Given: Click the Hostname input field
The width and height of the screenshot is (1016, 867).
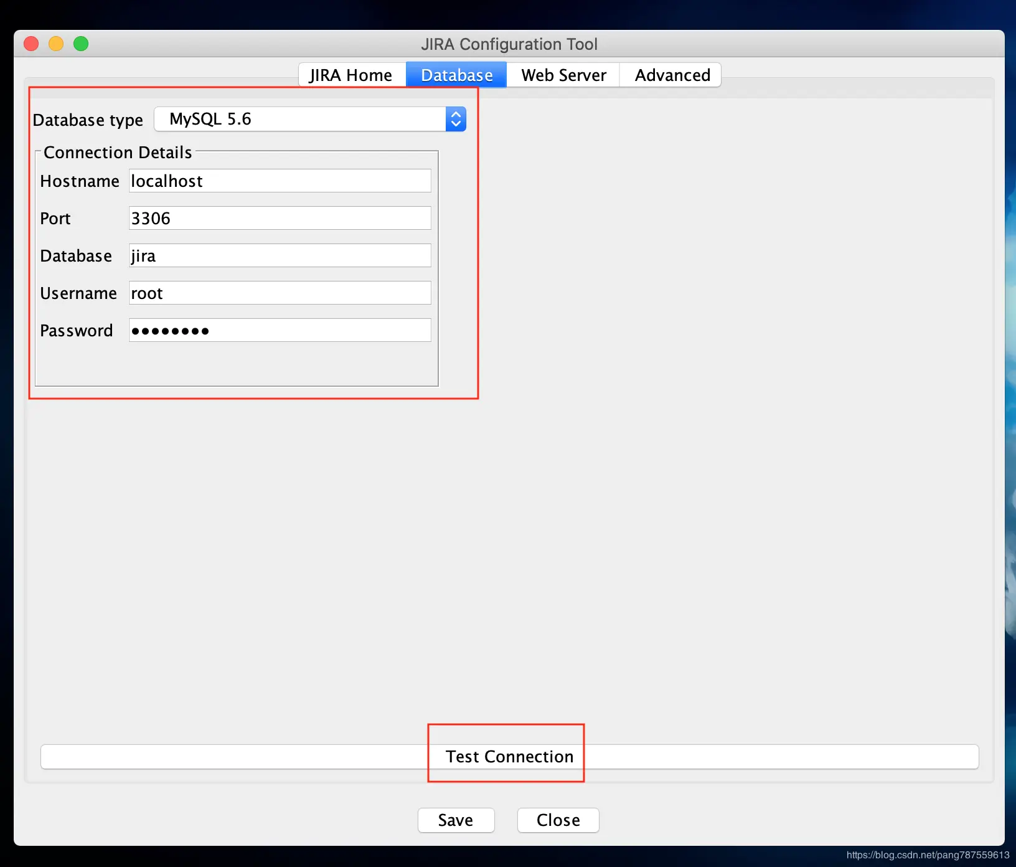Looking at the screenshot, I should pos(280,181).
